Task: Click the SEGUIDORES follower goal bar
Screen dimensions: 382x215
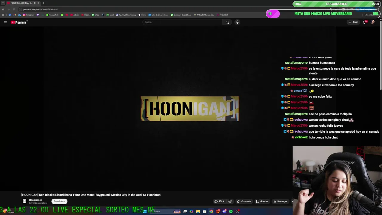Action: pyautogui.click(x=336, y=4)
